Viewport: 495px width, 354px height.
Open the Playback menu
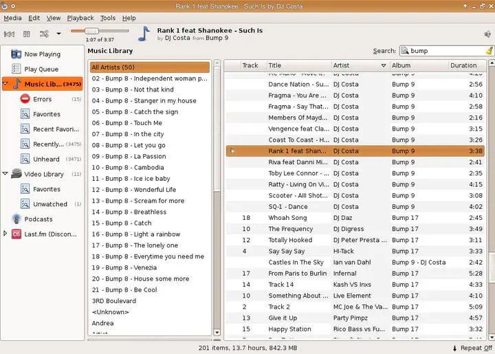[80, 18]
